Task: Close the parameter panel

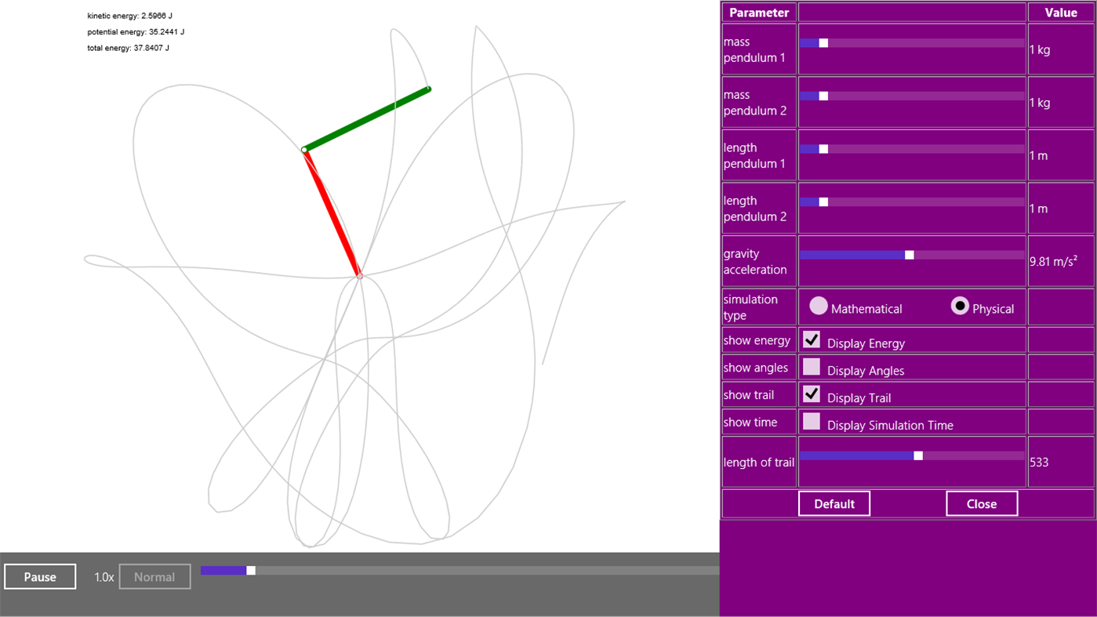Action: pos(981,503)
